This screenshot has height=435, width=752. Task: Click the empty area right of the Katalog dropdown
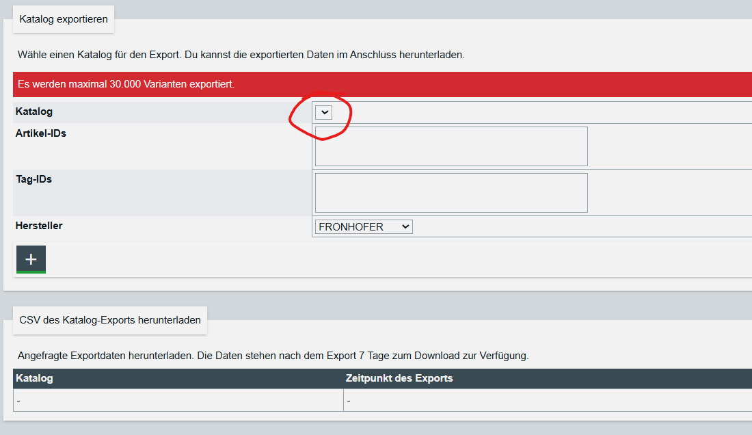click(x=542, y=112)
